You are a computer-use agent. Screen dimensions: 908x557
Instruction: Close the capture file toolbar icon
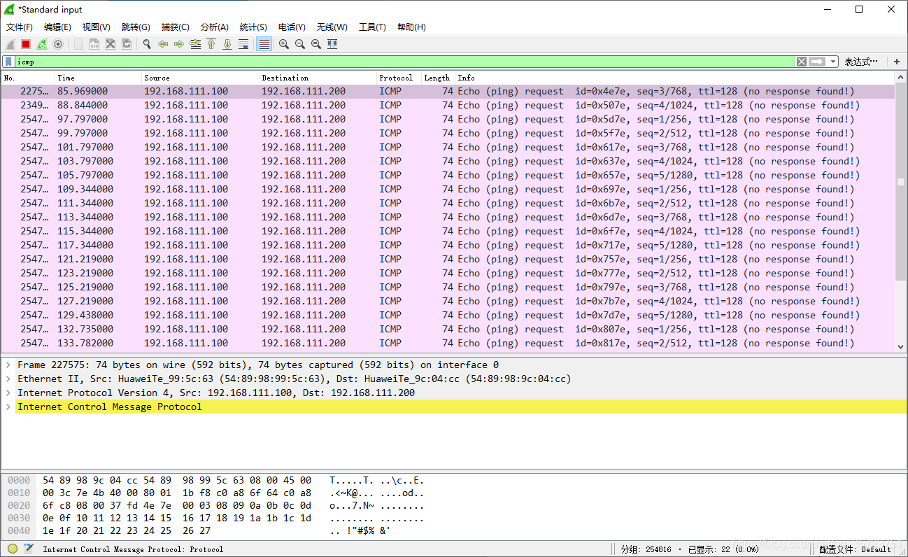pyautogui.click(x=111, y=44)
